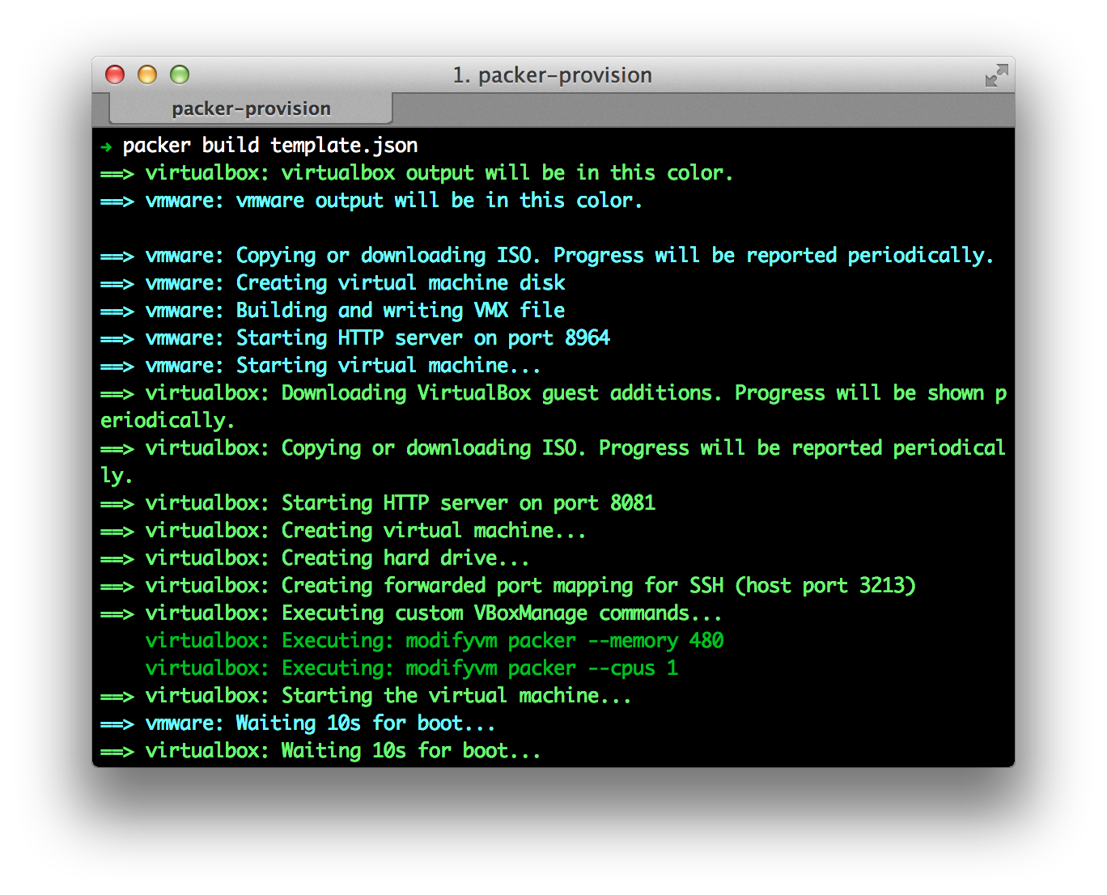Viewport: 1107px width, 895px height.
Task: Click the arrow marker beside 'Creating hard drive'
Action: [117, 558]
